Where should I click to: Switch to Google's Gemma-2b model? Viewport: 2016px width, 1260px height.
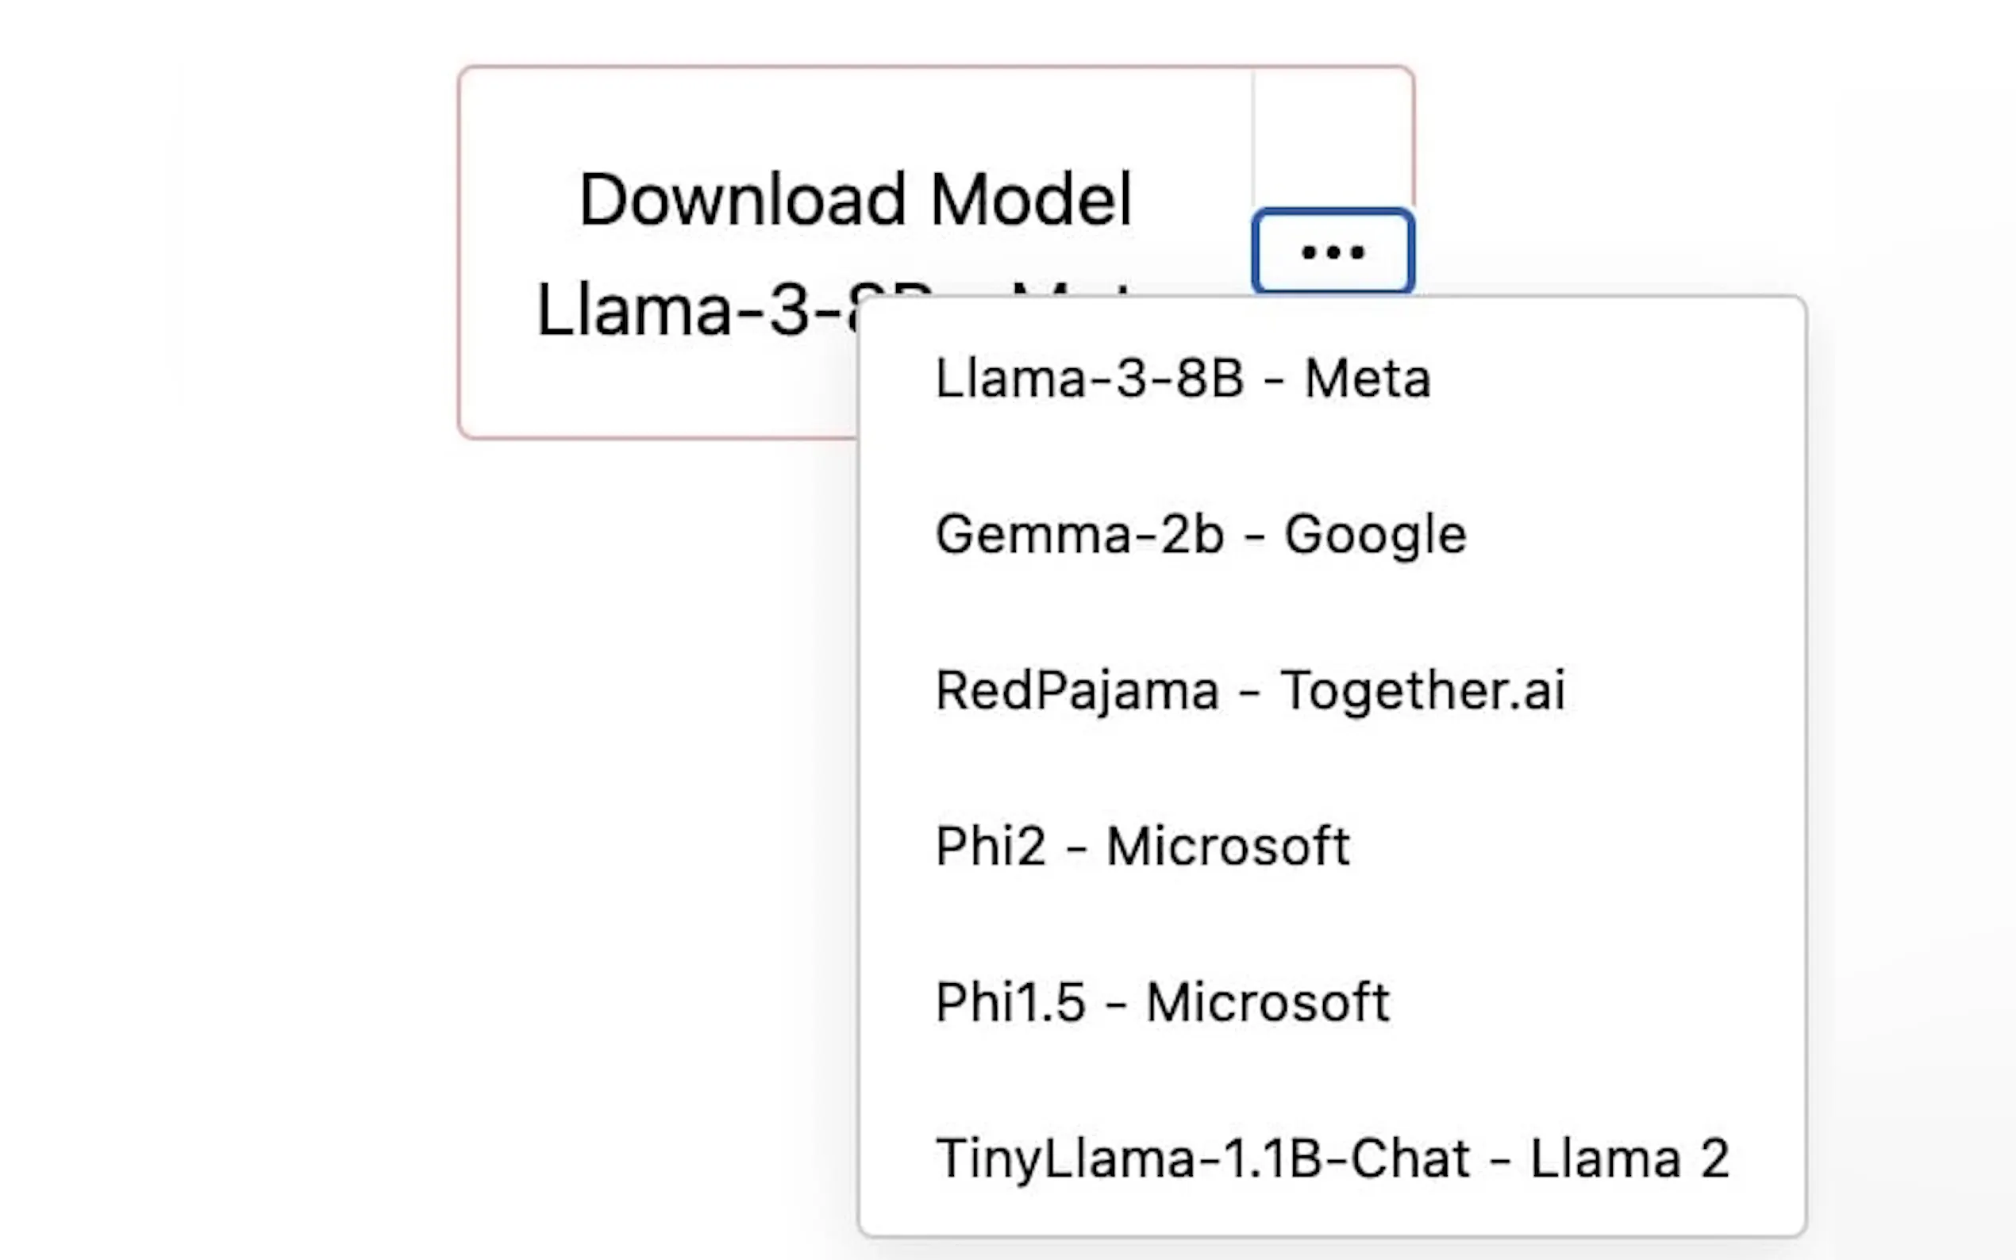tap(1200, 534)
